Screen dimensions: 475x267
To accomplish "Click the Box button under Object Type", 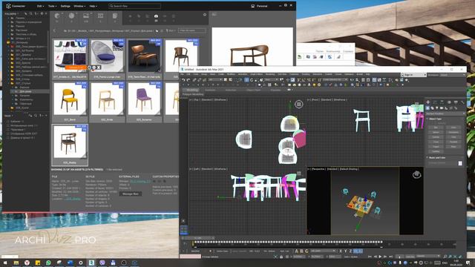I will coord(436,128).
